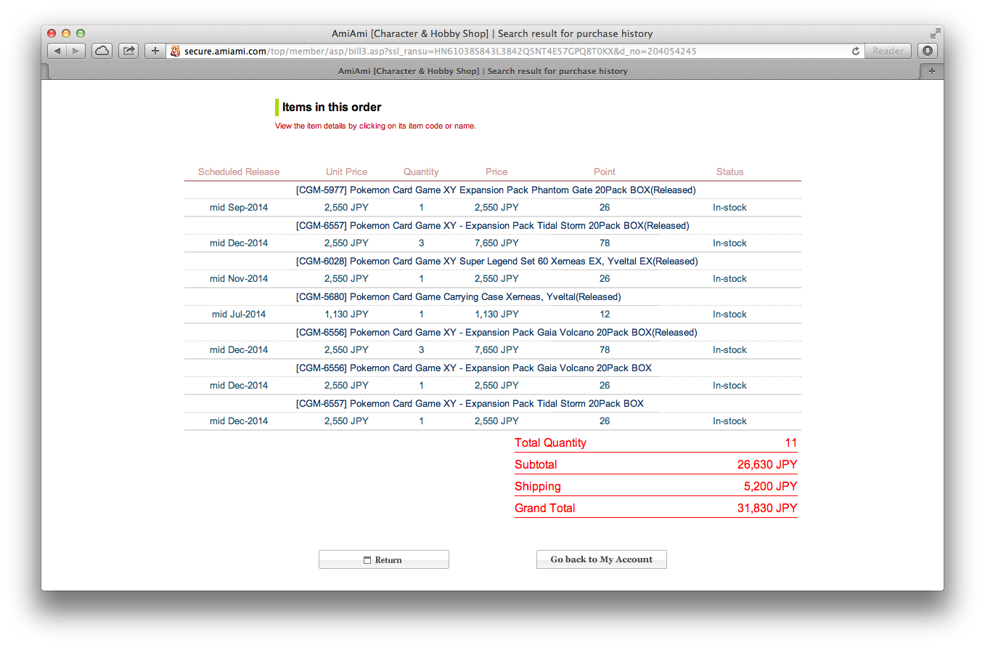Go back with the Safari back arrow

click(57, 51)
